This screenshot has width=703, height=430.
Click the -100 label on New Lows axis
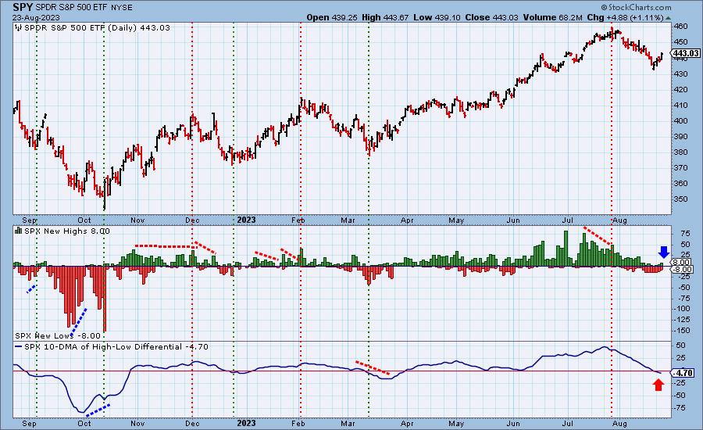[x=683, y=308]
